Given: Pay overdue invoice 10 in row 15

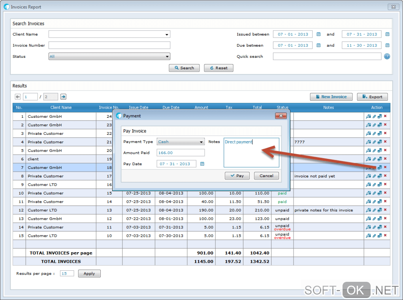Looking at the screenshot, I should click(x=380, y=236).
